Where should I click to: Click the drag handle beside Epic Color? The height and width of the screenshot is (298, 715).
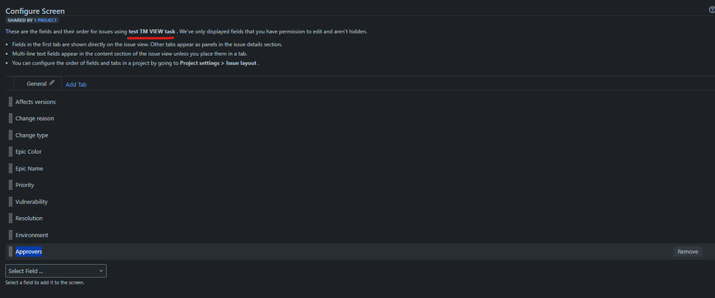pos(11,152)
